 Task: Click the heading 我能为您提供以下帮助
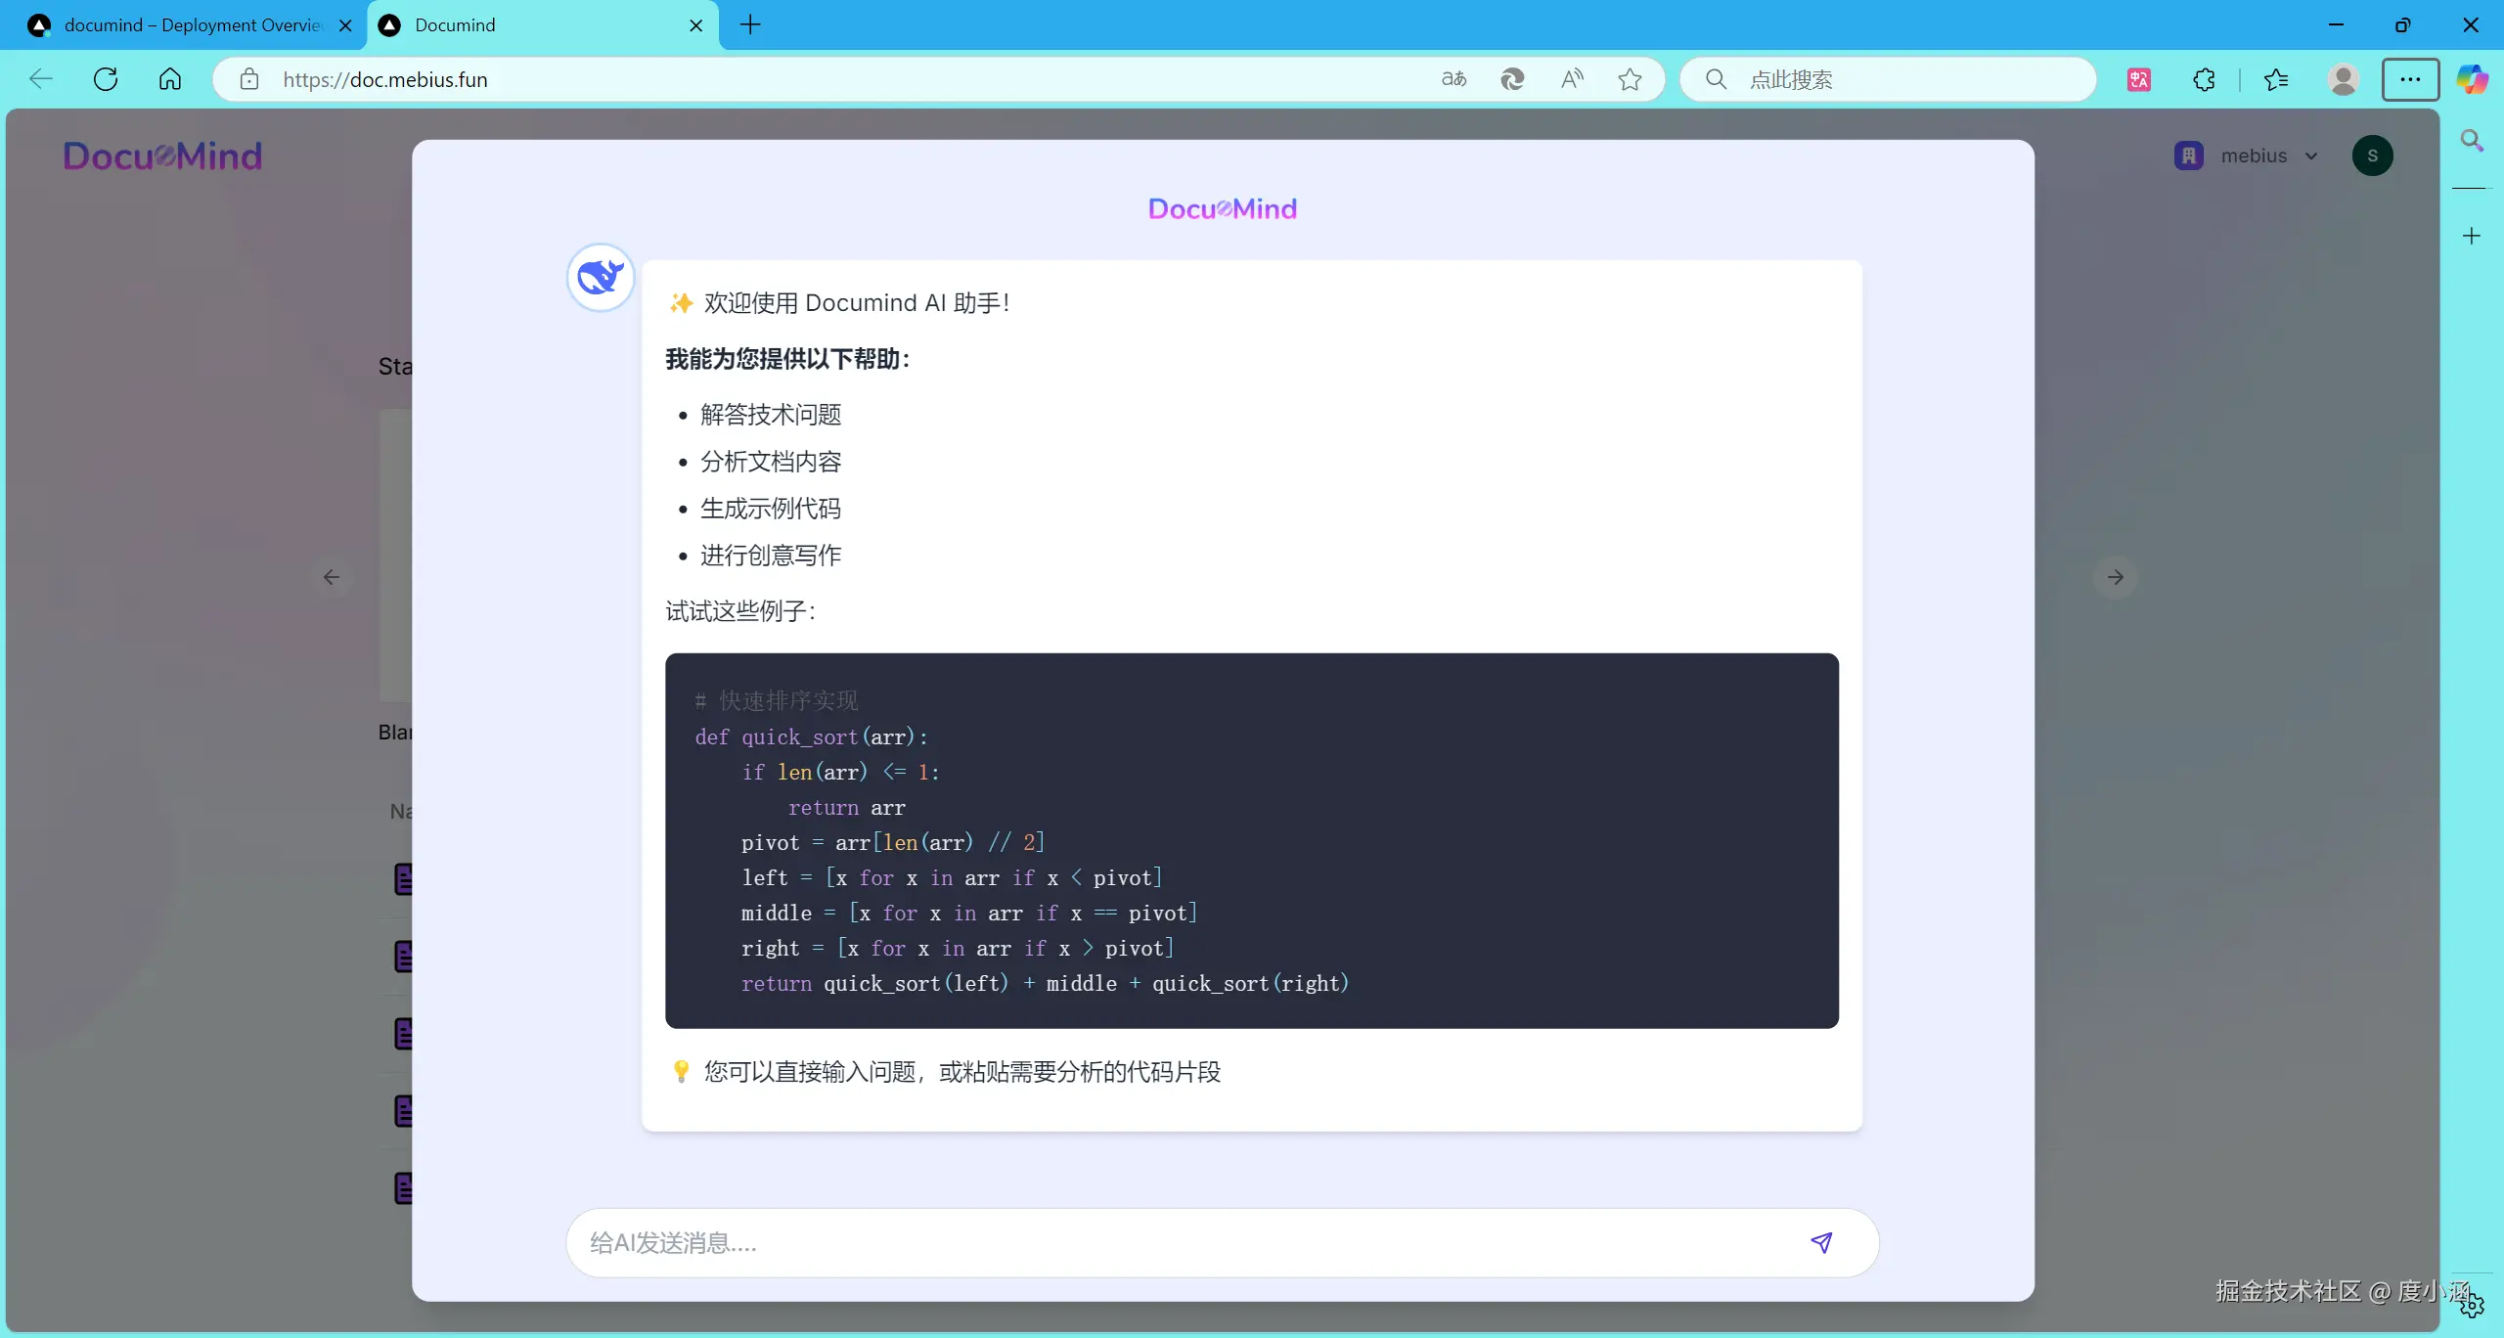[x=788, y=359]
